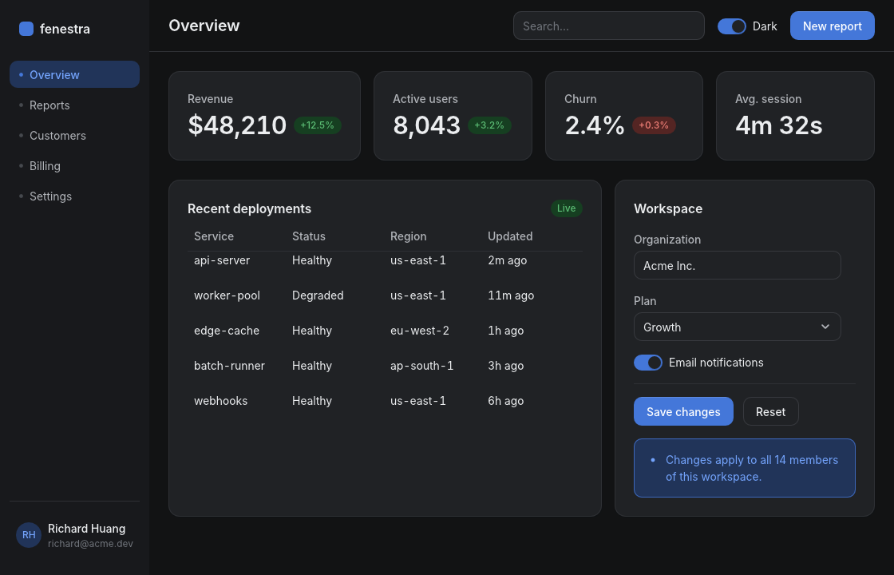Click the Reset button

pos(770,411)
